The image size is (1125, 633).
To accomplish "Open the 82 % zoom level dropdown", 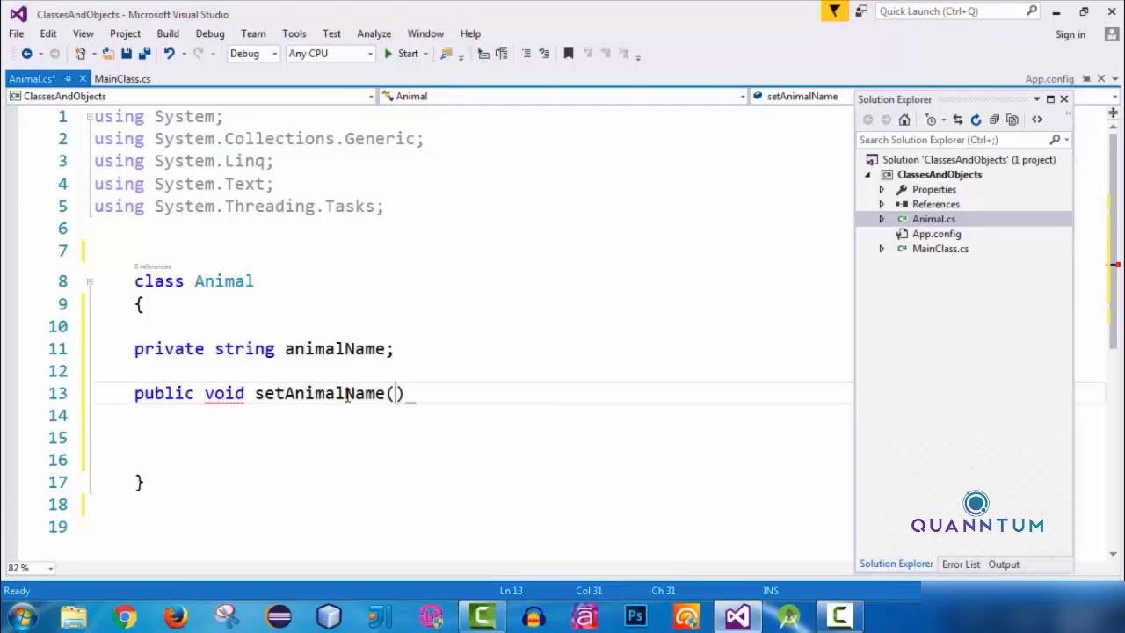I will point(50,569).
